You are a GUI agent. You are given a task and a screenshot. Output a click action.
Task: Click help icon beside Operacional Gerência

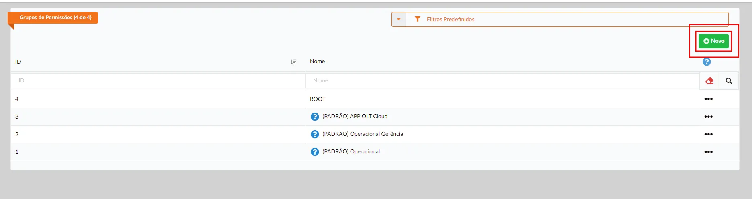[x=315, y=134]
